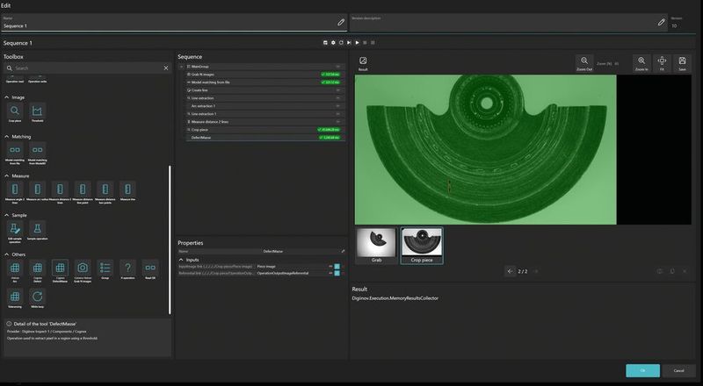The height and width of the screenshot is (386, 703).
Task: Open the Crop piece image thumbnail
Action: [x=422, y=246]
